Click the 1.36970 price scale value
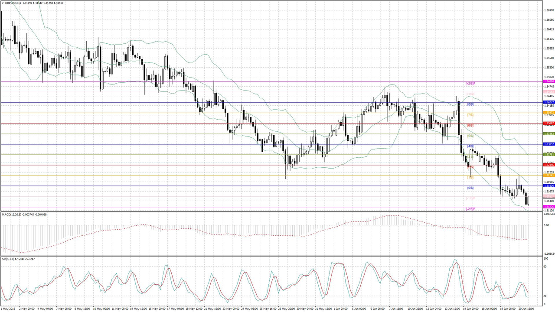This screenshot has width=555, height=312. point(548,10)
